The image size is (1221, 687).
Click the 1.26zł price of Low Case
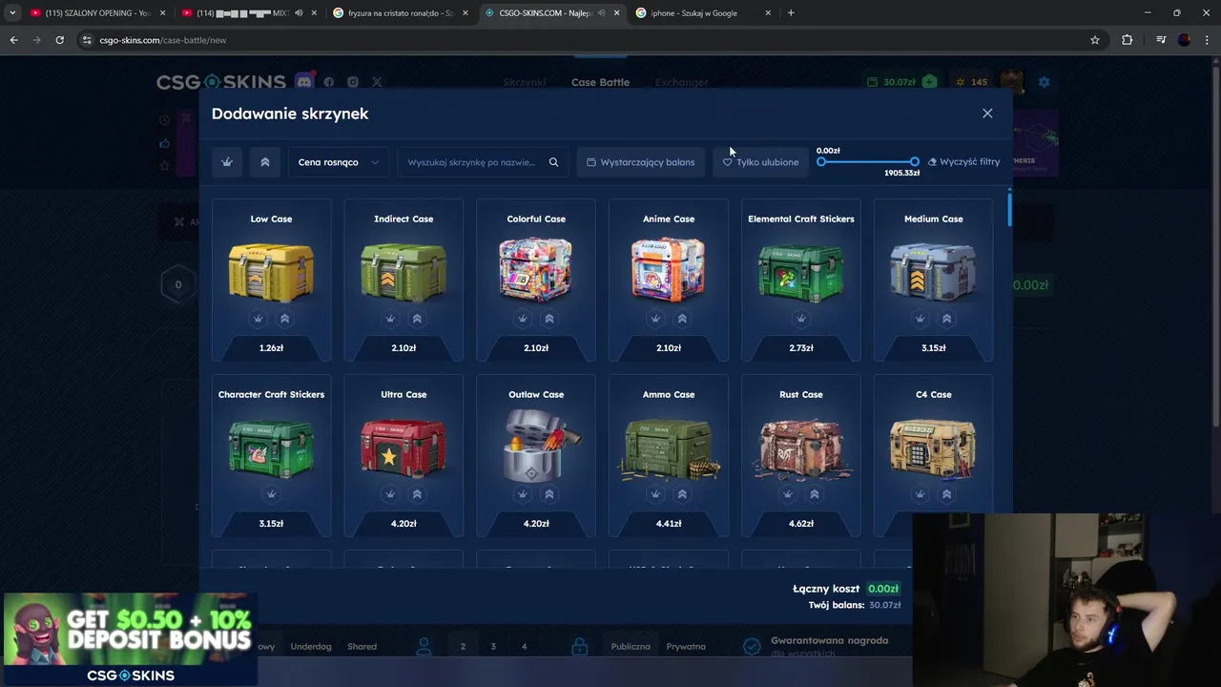click(x=271, y=348)
